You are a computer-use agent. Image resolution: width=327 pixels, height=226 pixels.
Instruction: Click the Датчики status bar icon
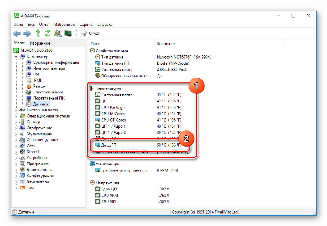[14, 212]
